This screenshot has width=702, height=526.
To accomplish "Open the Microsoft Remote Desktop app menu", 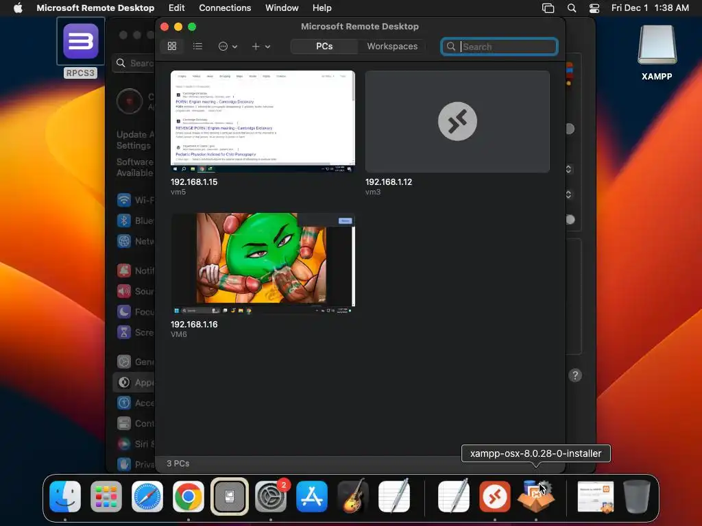I will 95,8.
